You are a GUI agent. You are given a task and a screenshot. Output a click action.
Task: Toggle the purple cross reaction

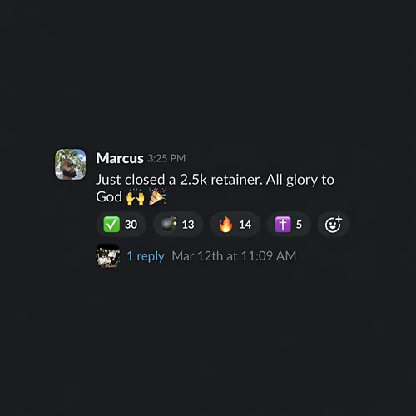tap(289, 225)
